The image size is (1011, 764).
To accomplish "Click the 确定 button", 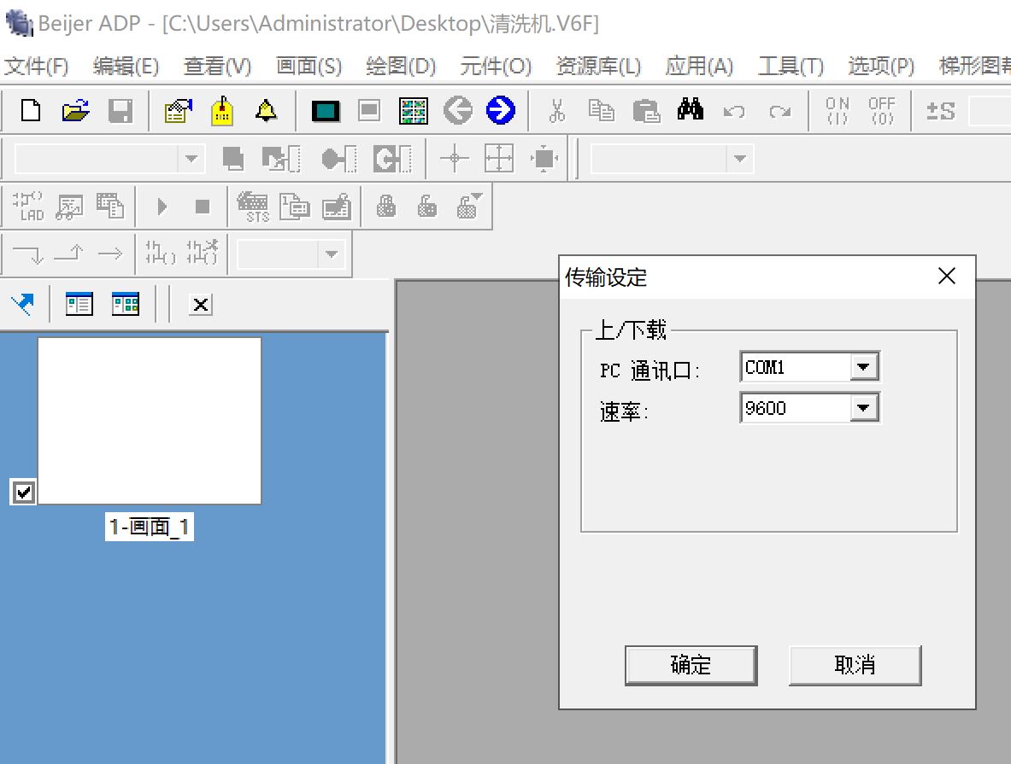I will 691,665.
